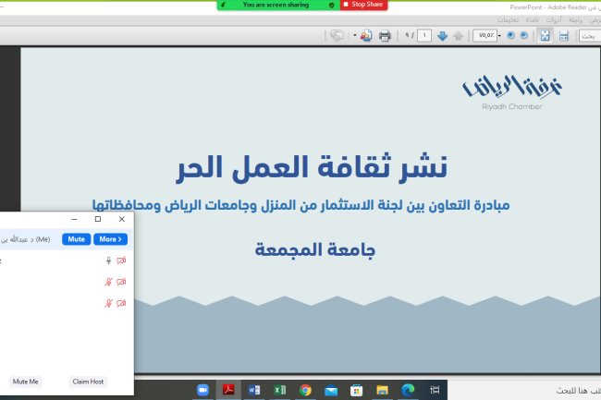Image resolution: width=601 pixels, height=400 pixels.
Task: Close the Zoom participants window
Action: pyautogui.click(x=121, y=219)
